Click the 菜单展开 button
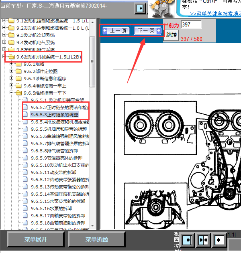Viewport: 241px width, 253px height. 36,239
